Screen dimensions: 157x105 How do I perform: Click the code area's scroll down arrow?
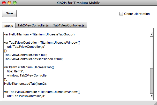pos(152,96)
